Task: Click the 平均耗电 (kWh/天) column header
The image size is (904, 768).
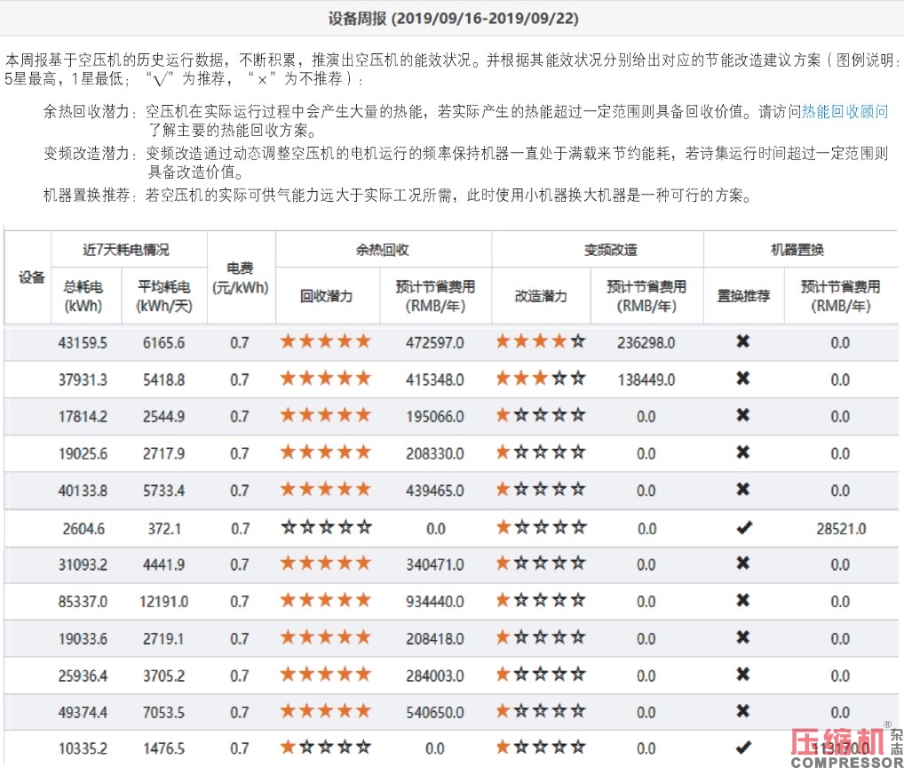Action: 163,296
